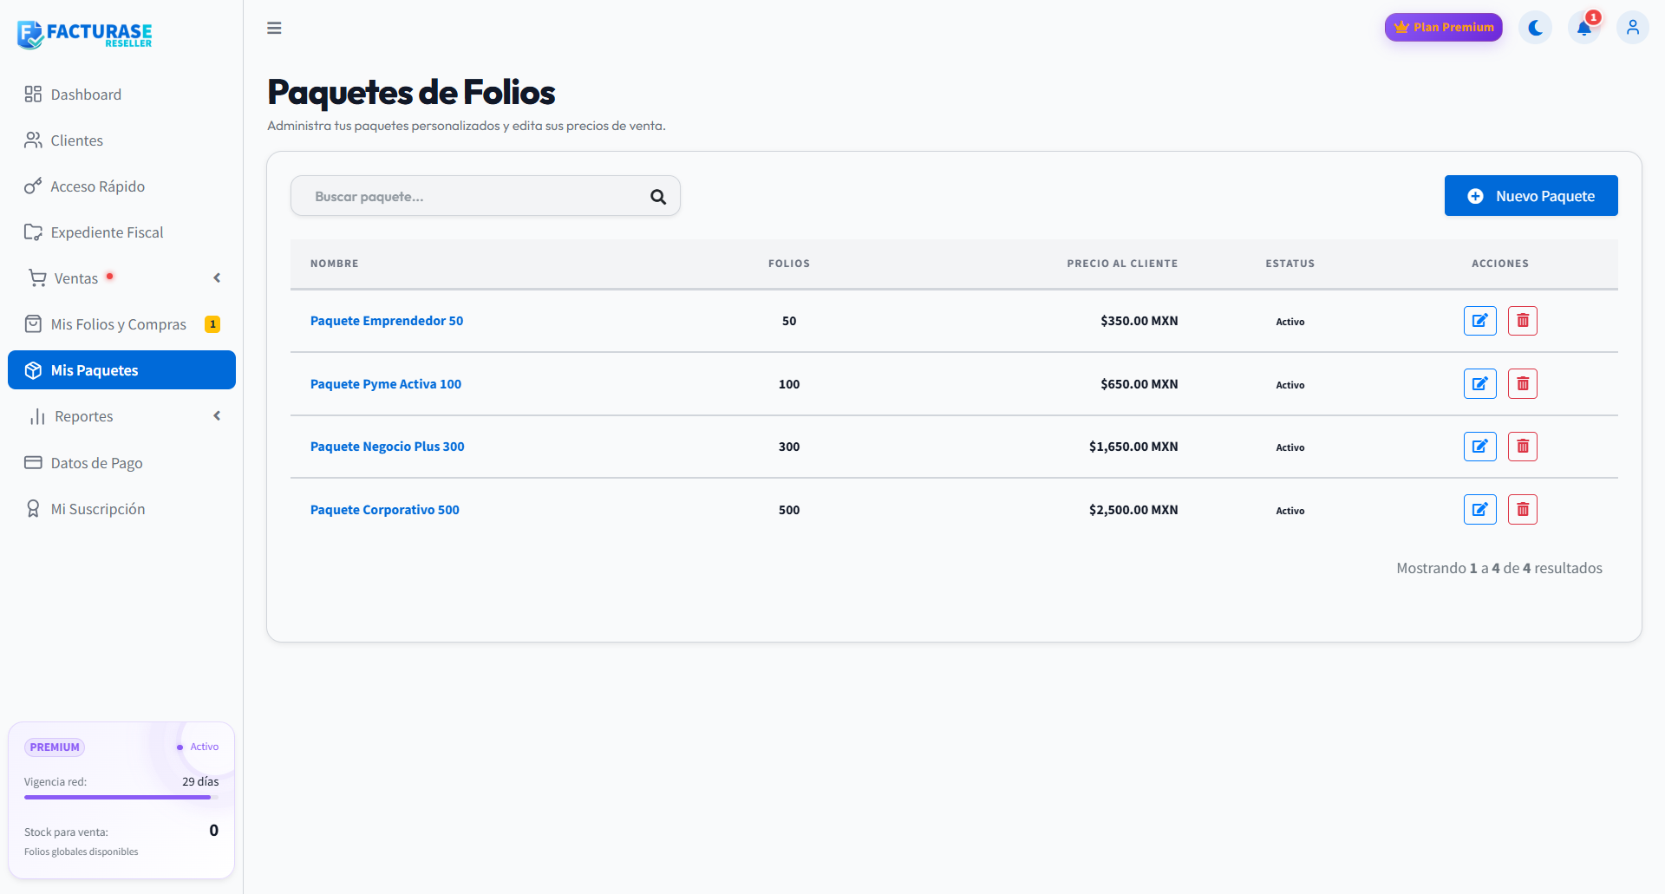Open the notifications bell

[1584, 28]
